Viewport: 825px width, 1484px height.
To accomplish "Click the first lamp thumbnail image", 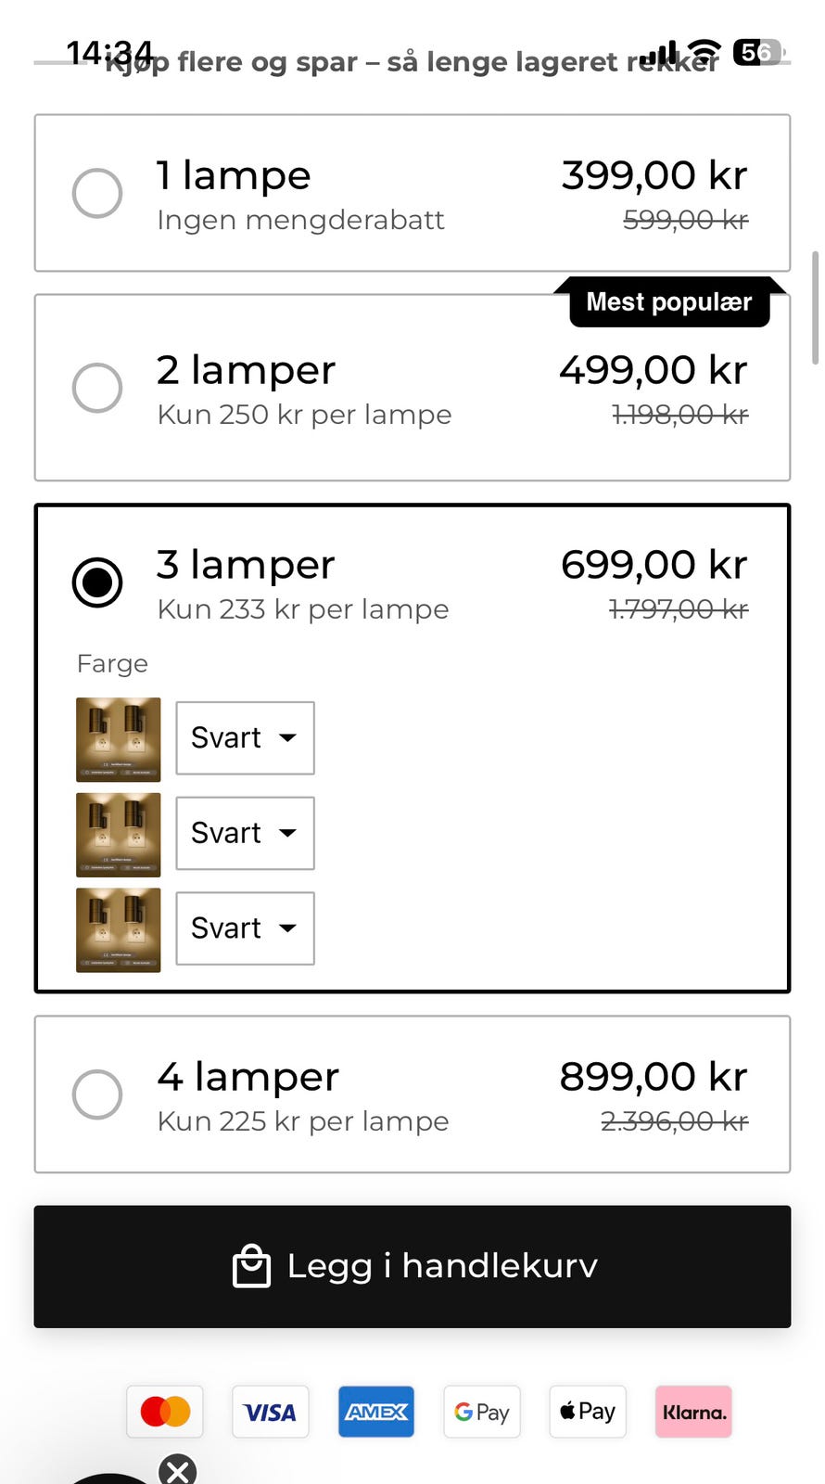I will click(x=119, y=739).
